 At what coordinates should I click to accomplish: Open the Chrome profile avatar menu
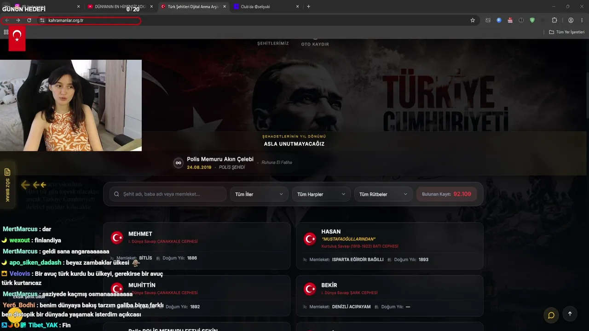point(571,20)
